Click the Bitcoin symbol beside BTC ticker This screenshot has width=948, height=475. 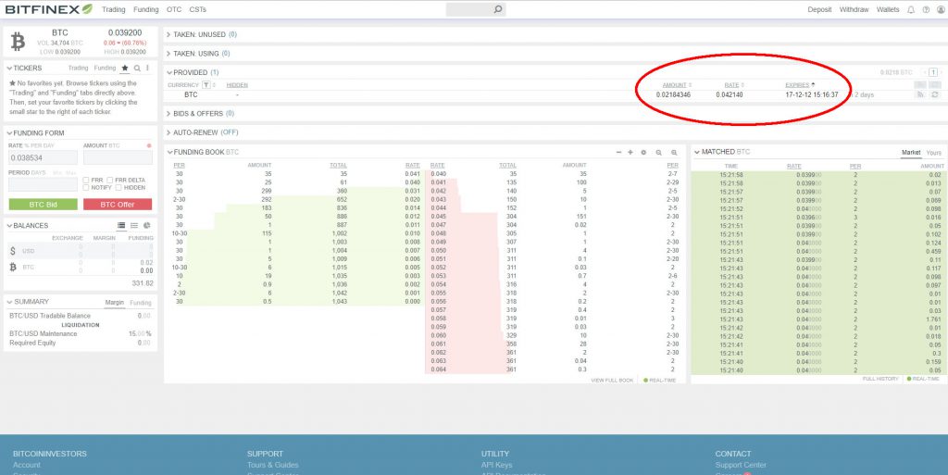(19, 43)
